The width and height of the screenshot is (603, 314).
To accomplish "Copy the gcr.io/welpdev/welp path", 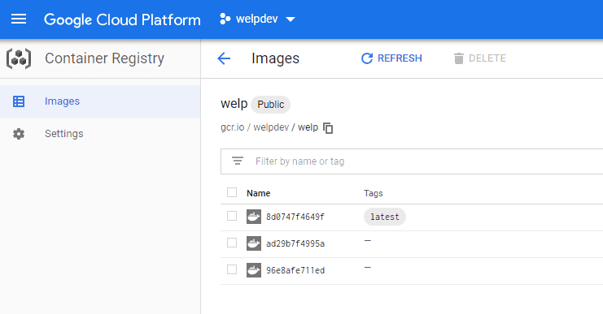I will (328, 127).
